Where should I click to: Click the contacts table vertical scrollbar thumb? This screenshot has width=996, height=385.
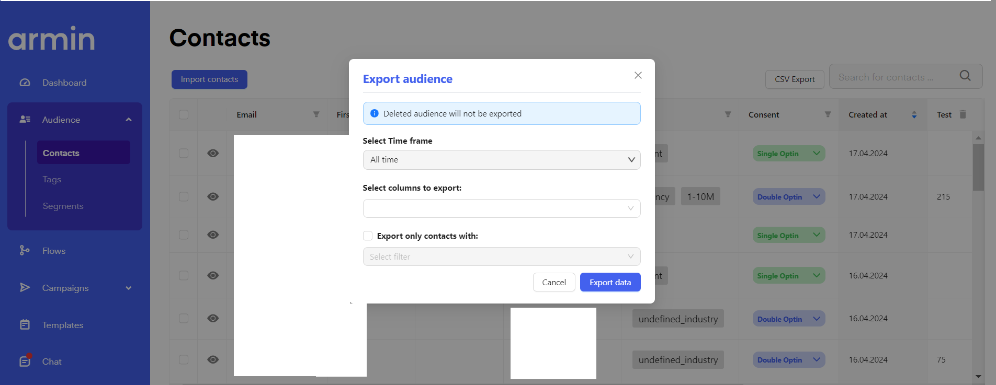coord(978,167)
